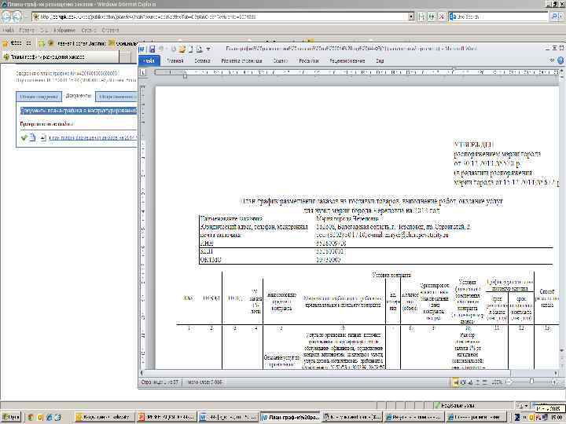Click the tab selector box beside the ruler
This screenshot has height=424, width=566.
click(x=143, y=72)
